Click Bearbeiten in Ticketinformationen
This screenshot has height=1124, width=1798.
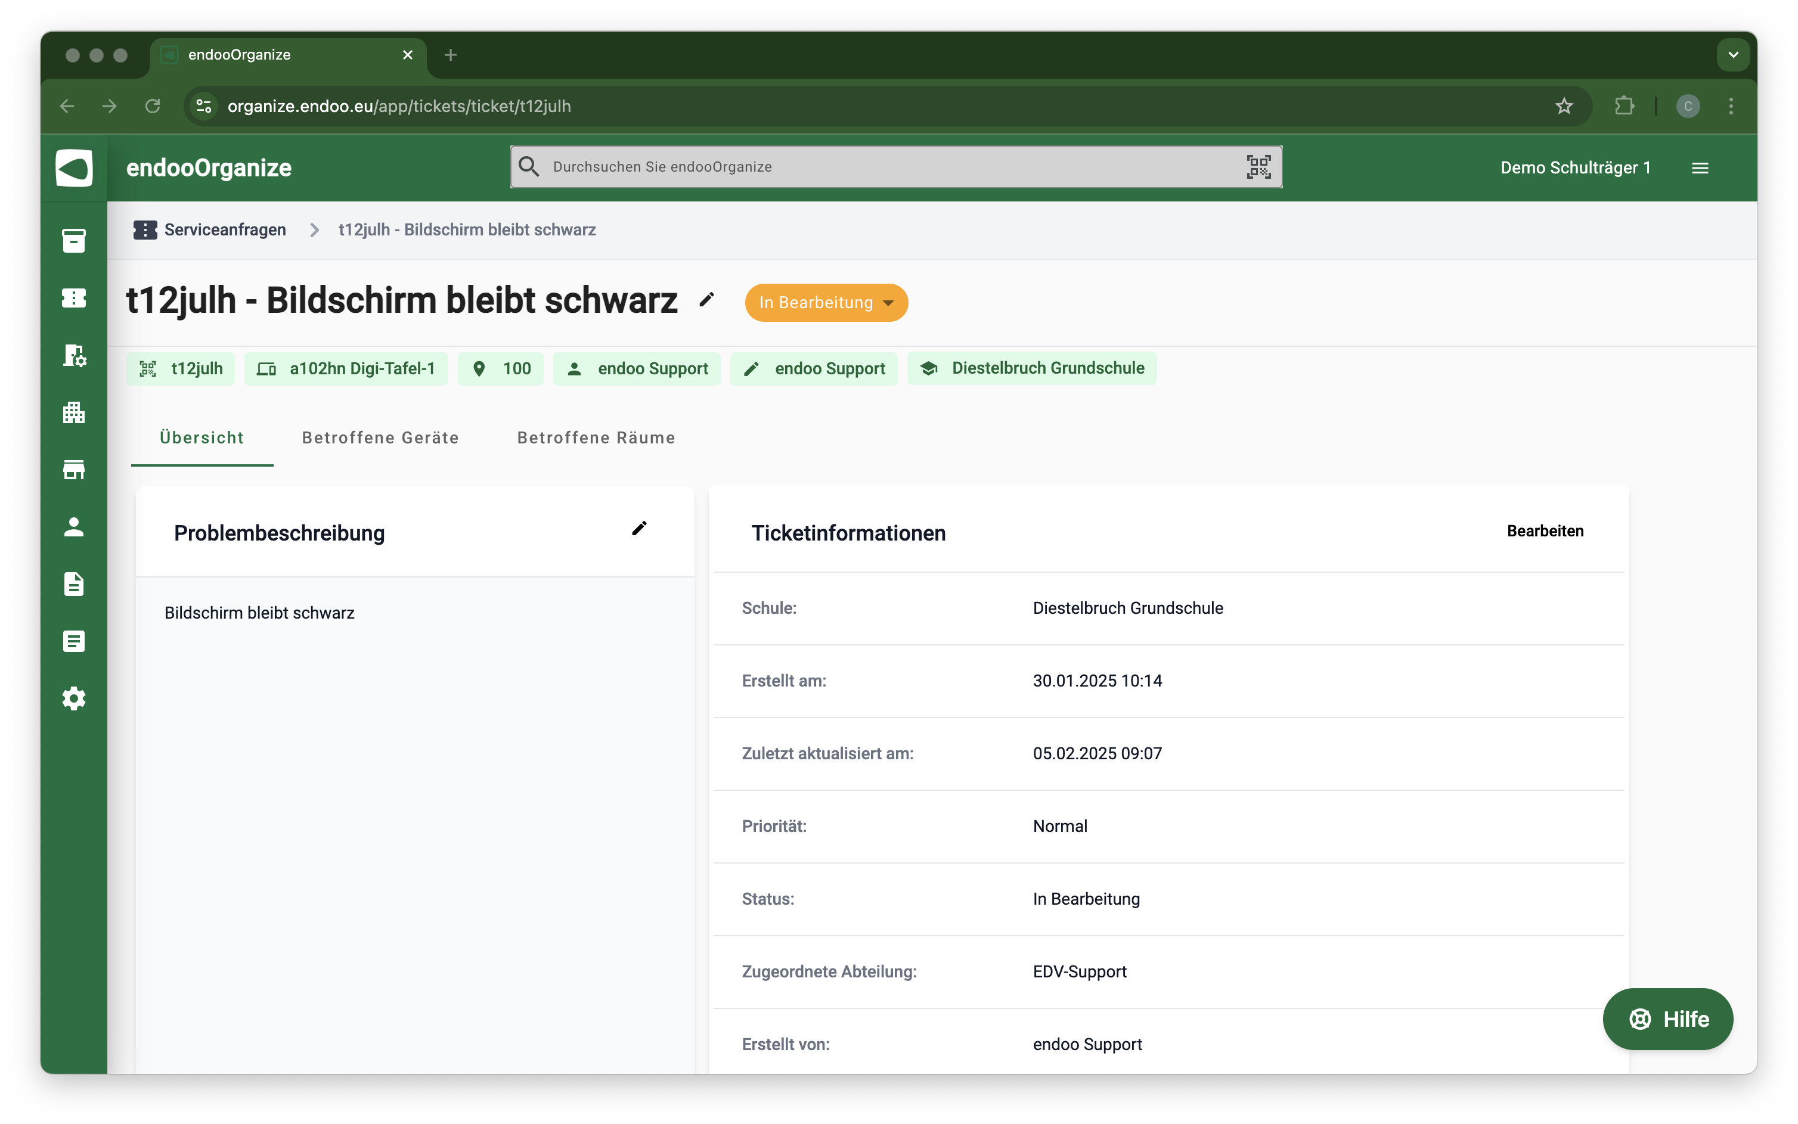[1545, 531]
